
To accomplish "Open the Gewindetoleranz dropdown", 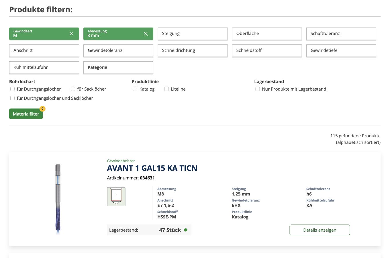I will pyautogui.click(x=118, y=50).
